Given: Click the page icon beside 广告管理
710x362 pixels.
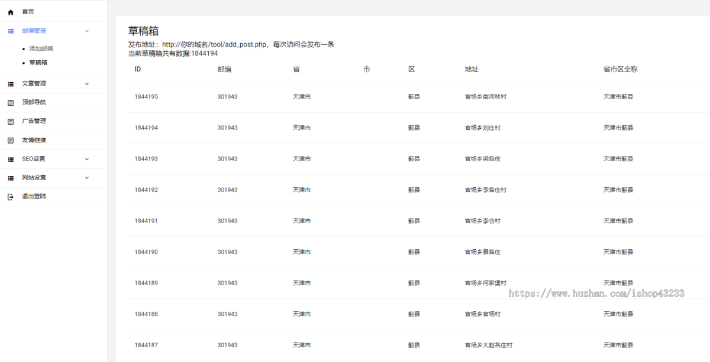Looking at the screenshot, I should pos(11,122).
